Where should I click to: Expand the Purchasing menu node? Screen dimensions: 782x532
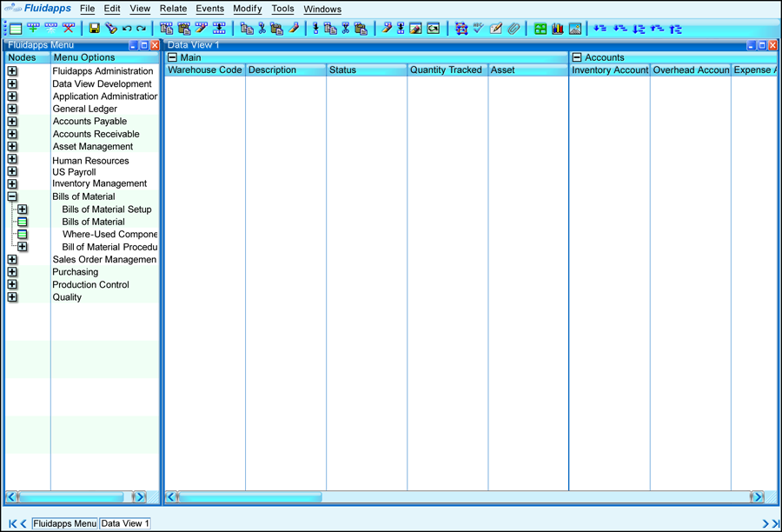click(x=12, y=272)
